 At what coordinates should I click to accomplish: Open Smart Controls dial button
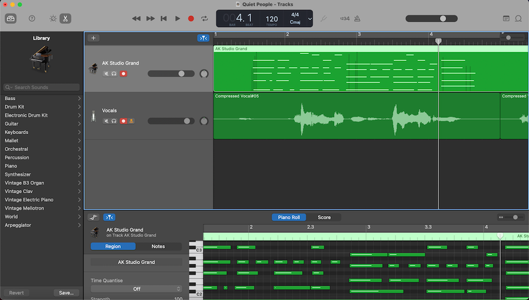(53, 19)
